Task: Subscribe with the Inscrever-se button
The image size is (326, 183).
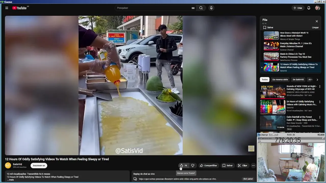Action: [39, 165]
